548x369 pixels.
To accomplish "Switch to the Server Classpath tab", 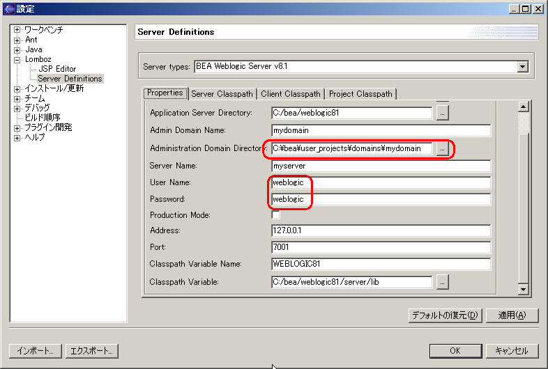I will click(222, 94).
